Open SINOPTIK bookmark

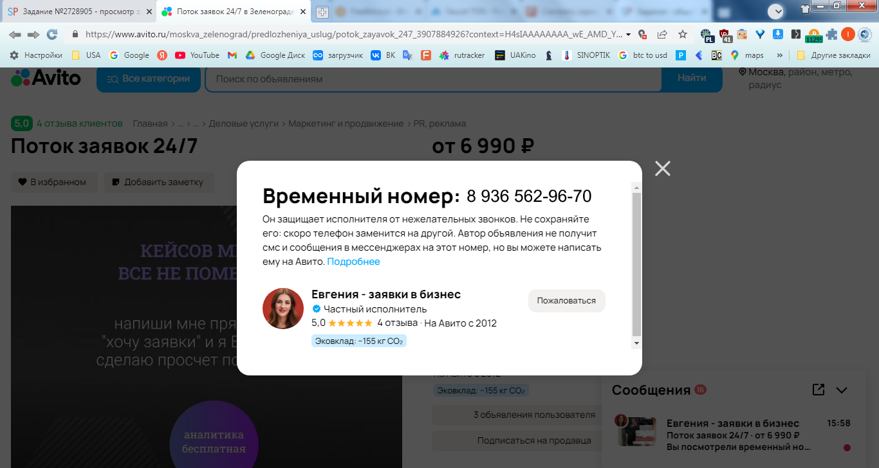587,55
